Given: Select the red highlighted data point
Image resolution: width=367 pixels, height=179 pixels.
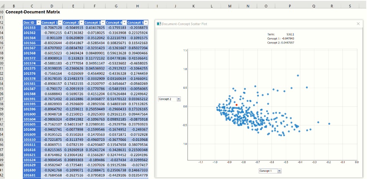Looking at the screenshot, I should click(237, 104).
